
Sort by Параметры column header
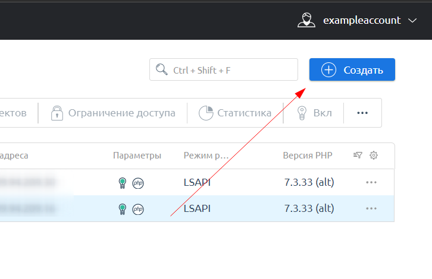pos(137,156)
